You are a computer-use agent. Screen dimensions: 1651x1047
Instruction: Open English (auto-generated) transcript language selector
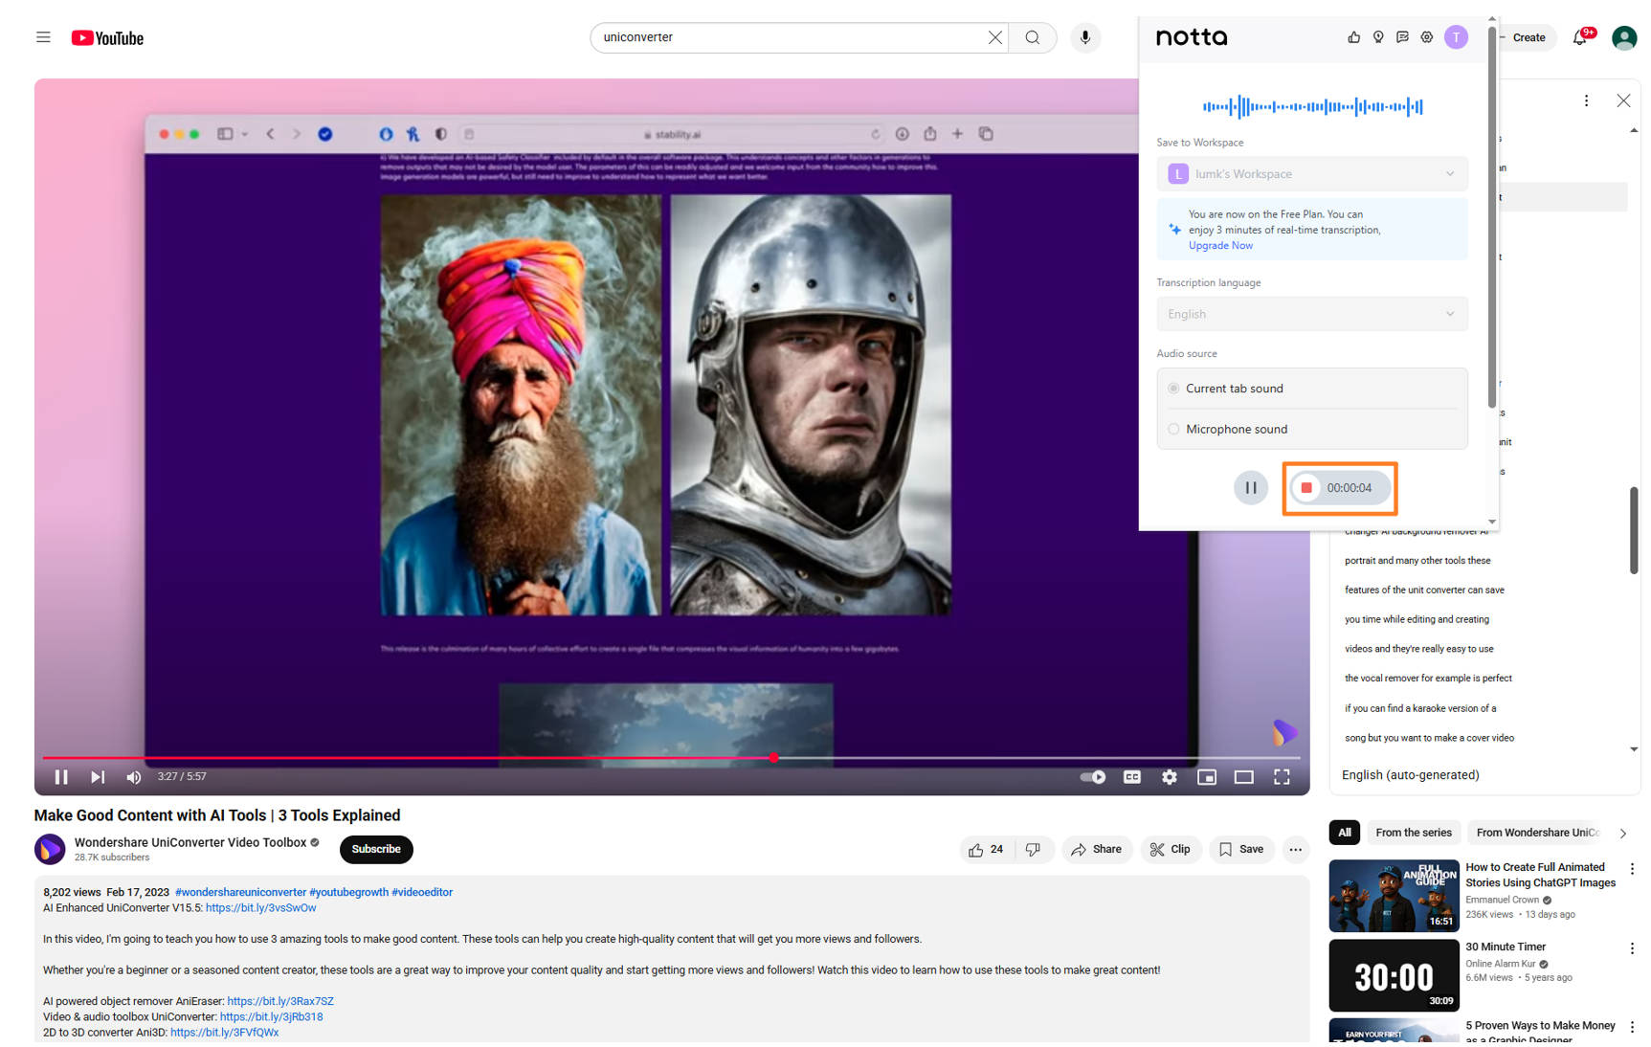pos(1410,775)
